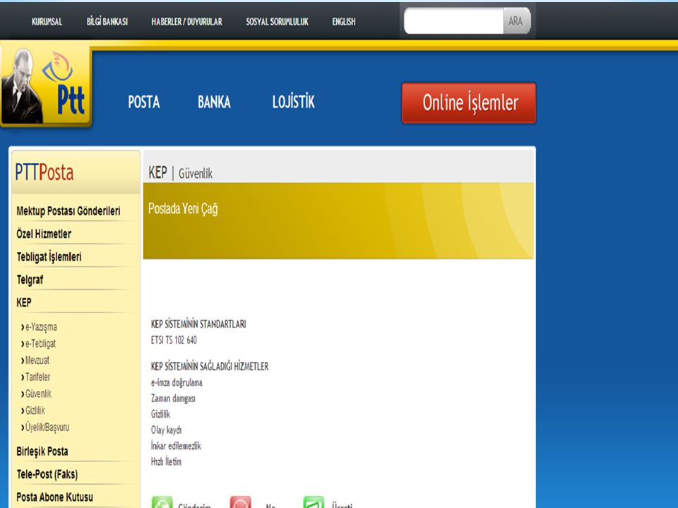Click the green Ücreti icon
The height and width of the screenshot is (508, 678).
(314, 502)
